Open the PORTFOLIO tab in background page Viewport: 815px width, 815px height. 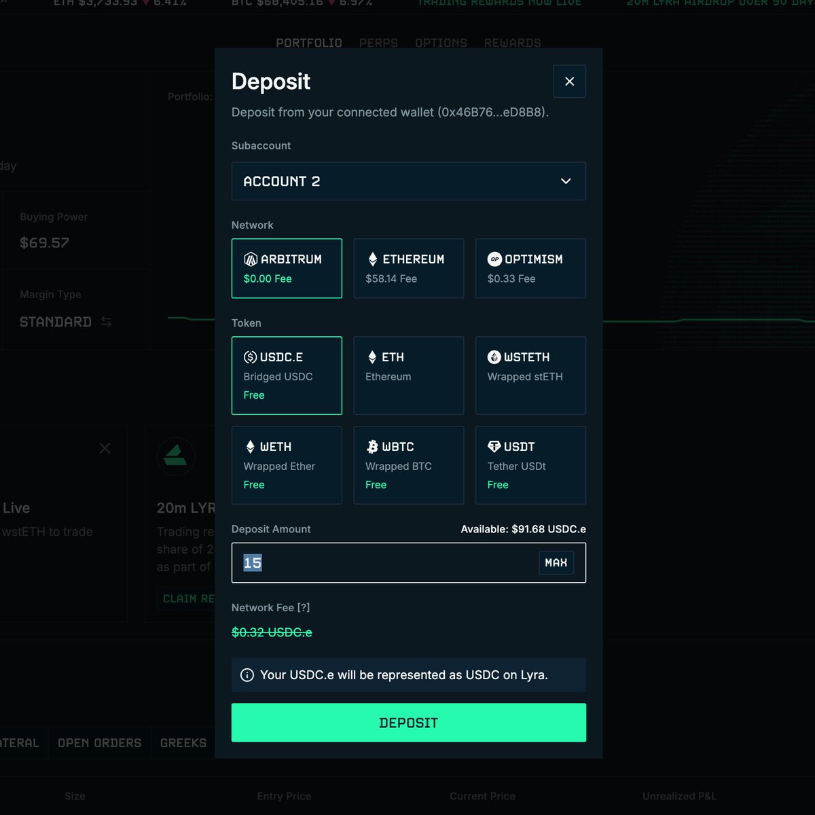tap(309, 43)
